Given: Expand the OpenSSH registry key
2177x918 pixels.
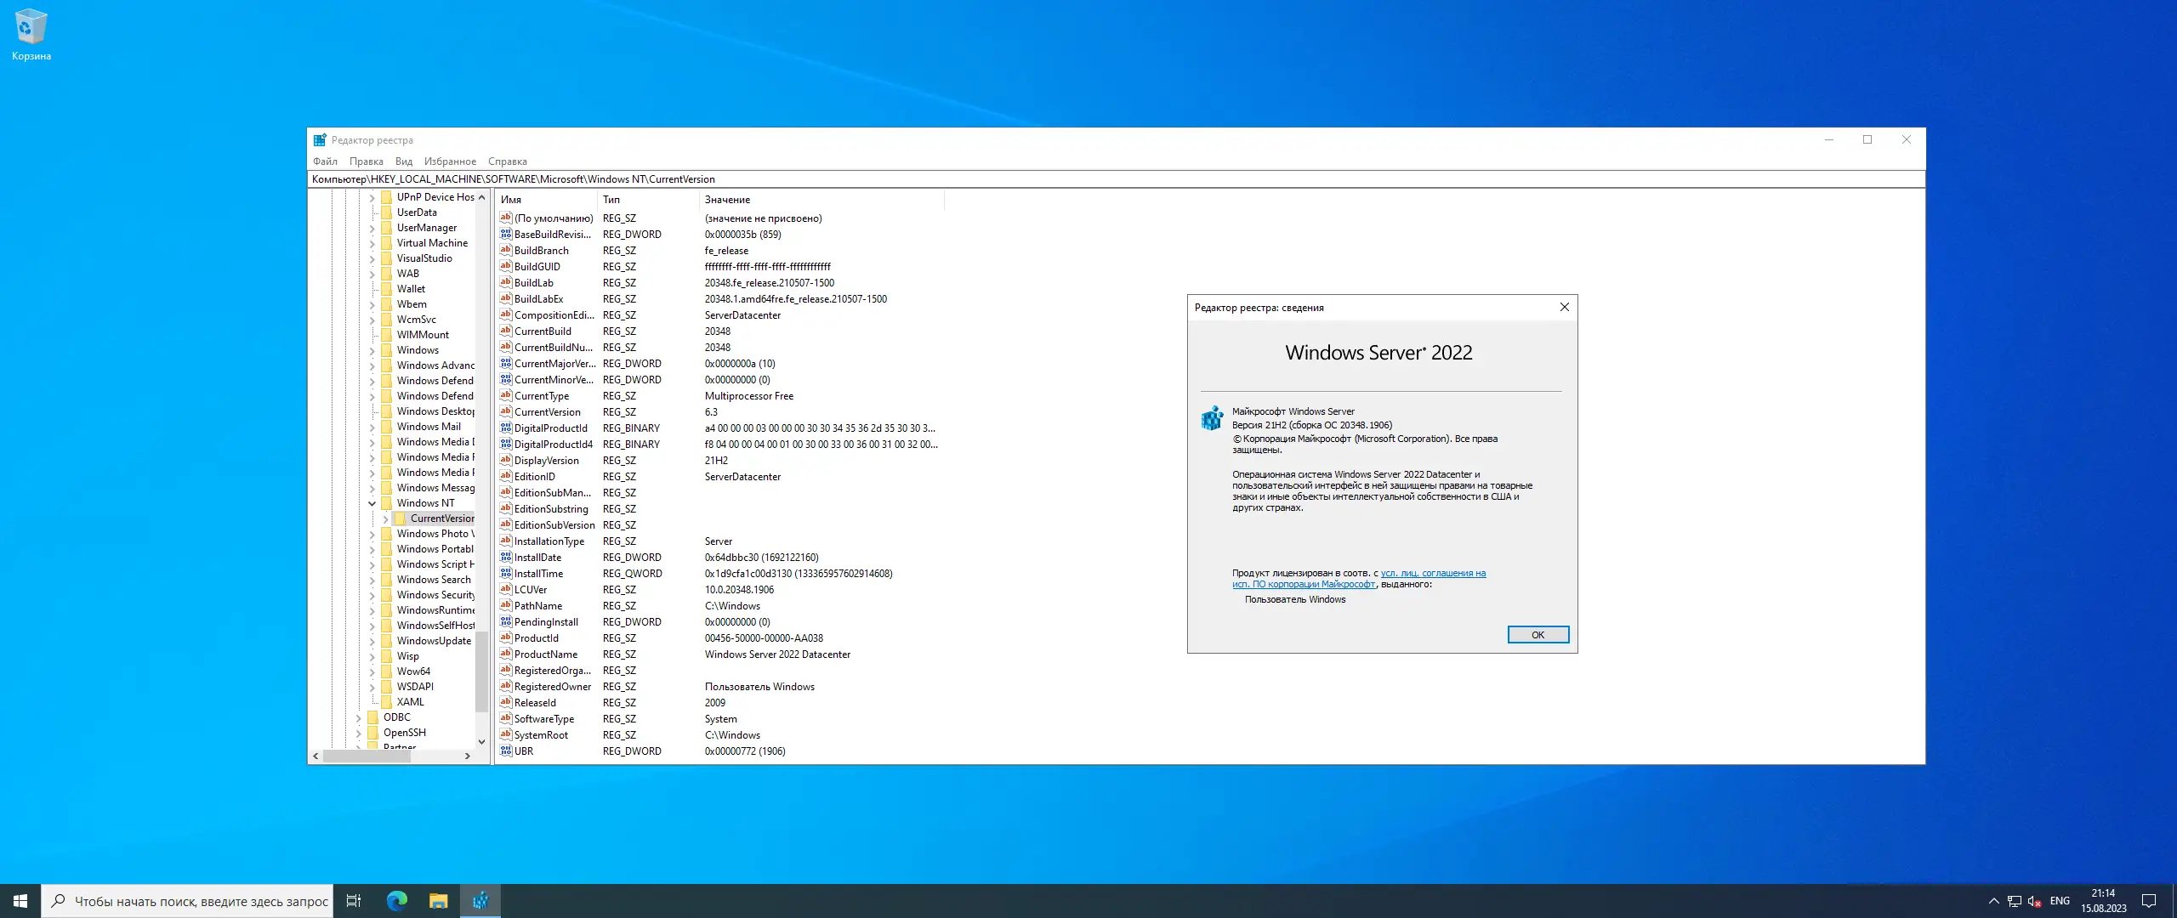Looking at the screenshot, I should (359, 733).
